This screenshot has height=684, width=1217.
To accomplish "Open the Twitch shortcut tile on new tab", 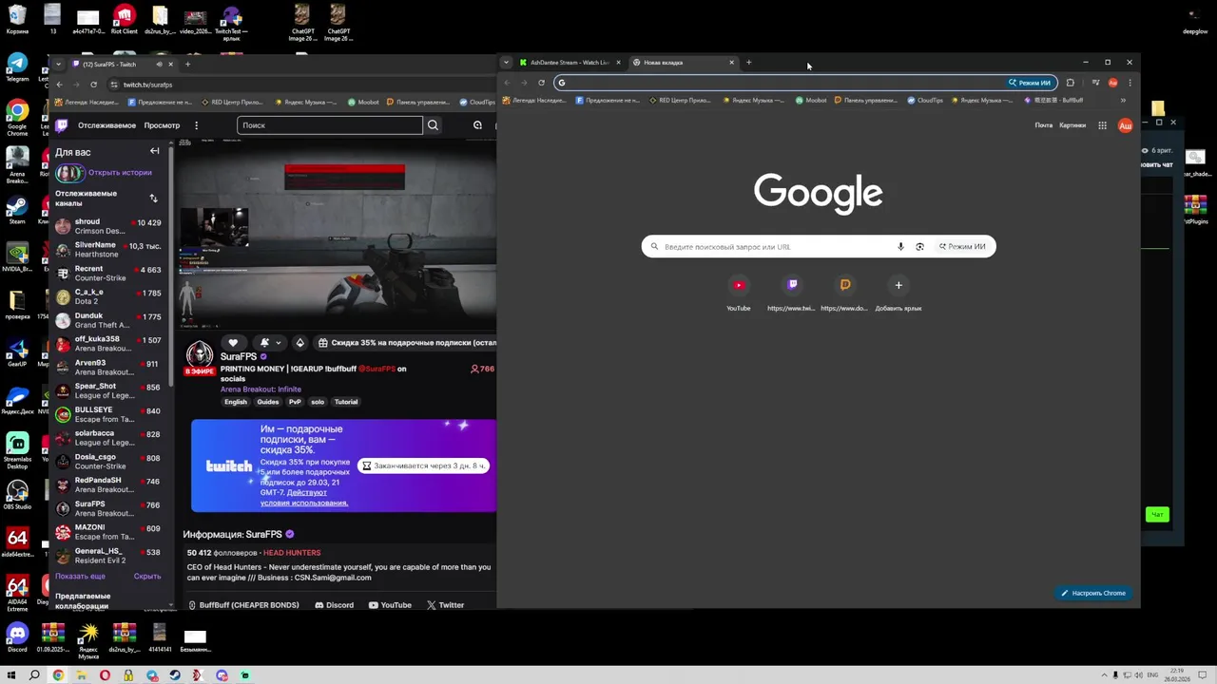I will pos(792,292).
